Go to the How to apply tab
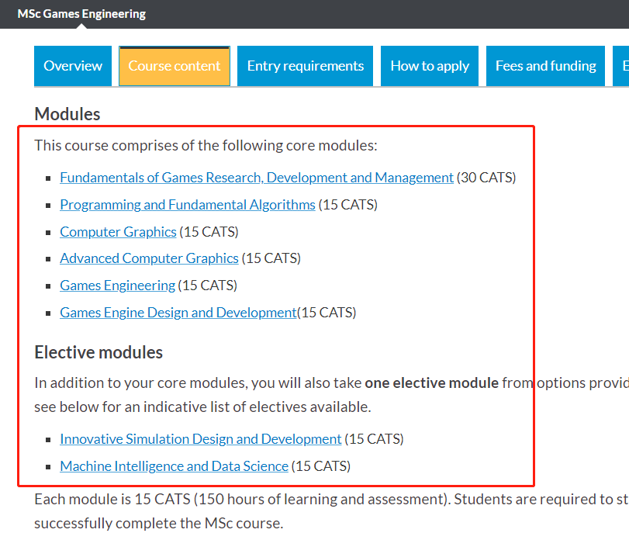The height and width of the screenshot is (533, 629). (430, 66)
